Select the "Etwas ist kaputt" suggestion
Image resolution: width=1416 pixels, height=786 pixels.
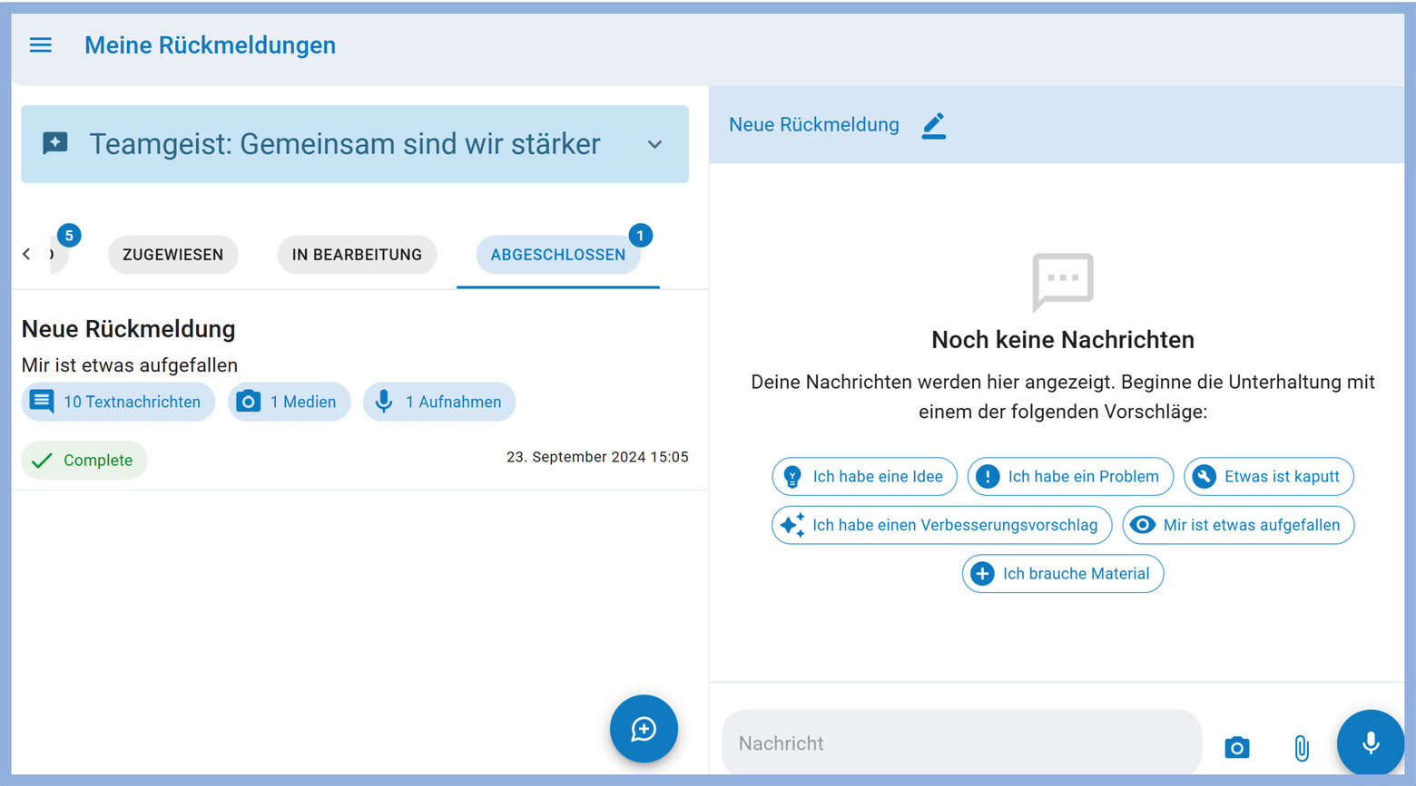click(x=1268, y=476)
